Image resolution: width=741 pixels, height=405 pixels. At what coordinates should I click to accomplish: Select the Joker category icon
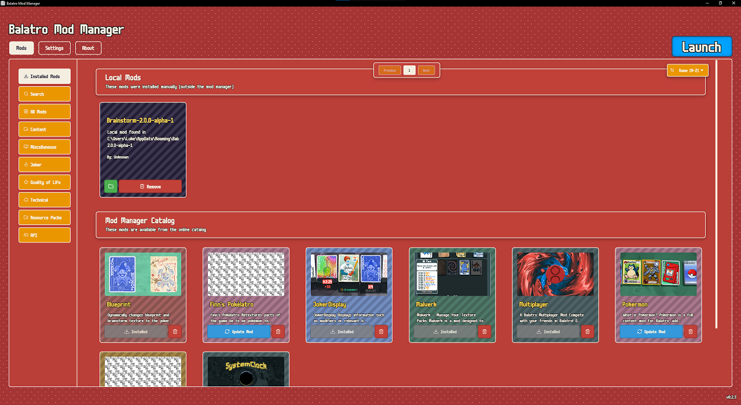click(x=26, y=164)
